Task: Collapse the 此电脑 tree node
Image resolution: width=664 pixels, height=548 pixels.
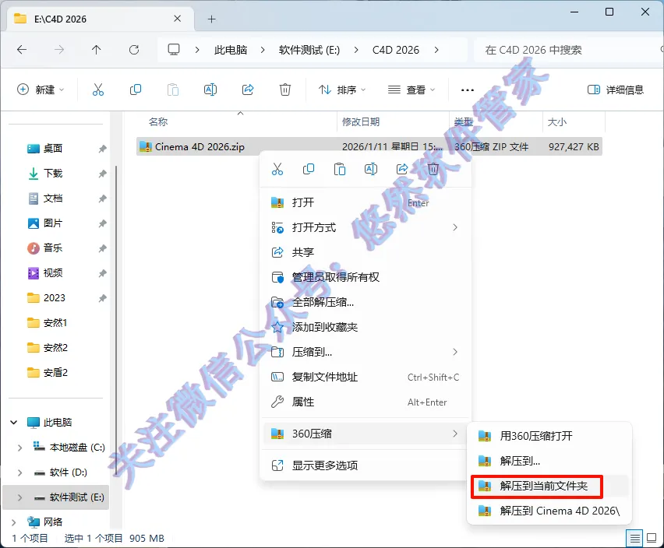Action: tap(14, 423)
